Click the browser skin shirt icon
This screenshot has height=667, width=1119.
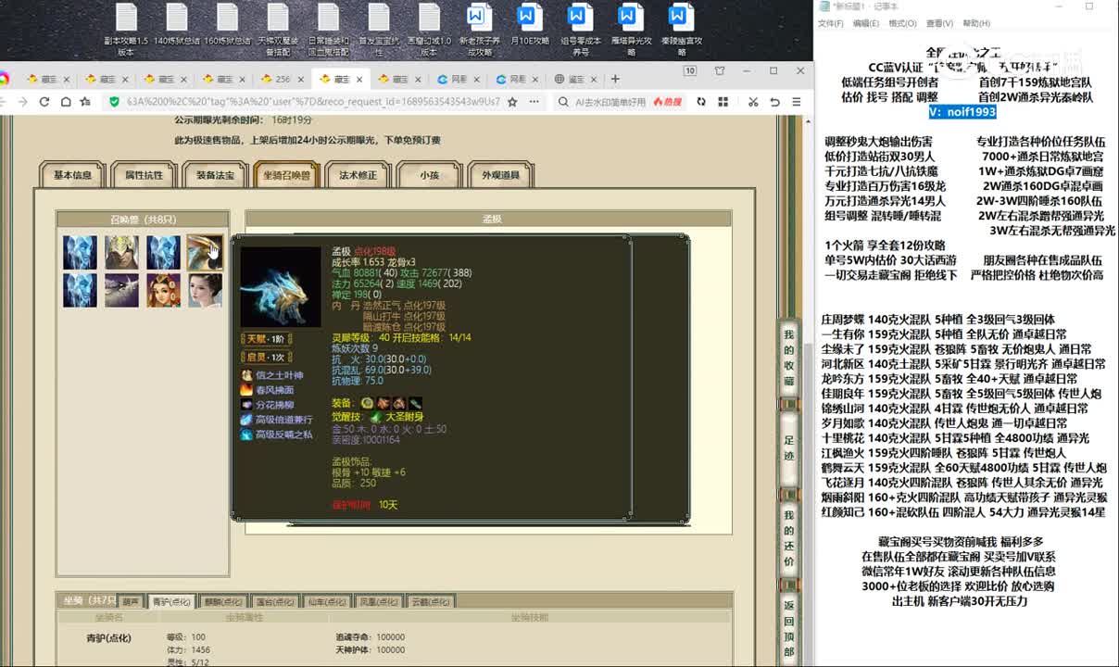tap(720, 70)
